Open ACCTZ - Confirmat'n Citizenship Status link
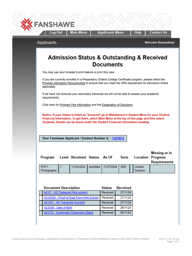Screen dimensions: 192x256 68,213
